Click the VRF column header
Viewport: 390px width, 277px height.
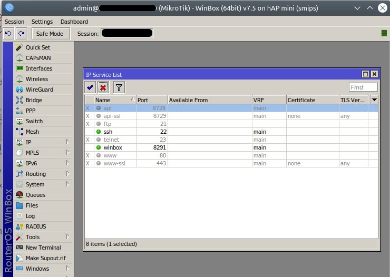[x=269, y=100]
